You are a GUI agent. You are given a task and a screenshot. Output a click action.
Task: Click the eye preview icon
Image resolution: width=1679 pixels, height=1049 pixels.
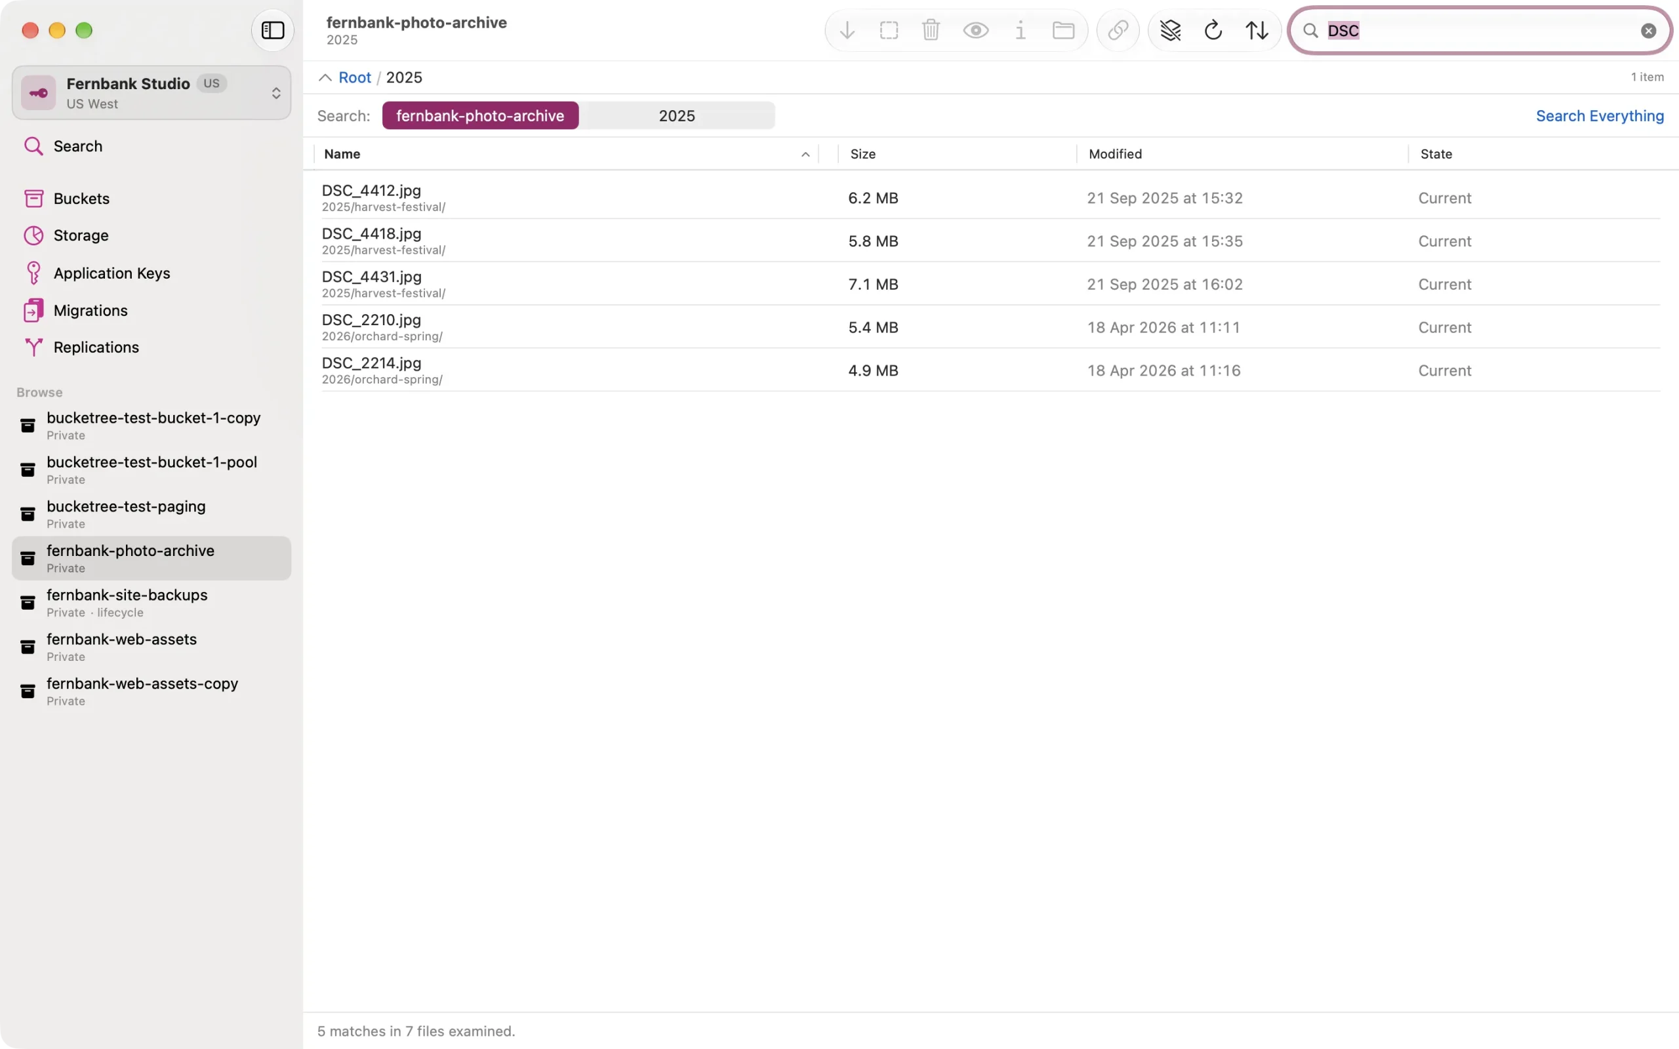coord(975,31)
